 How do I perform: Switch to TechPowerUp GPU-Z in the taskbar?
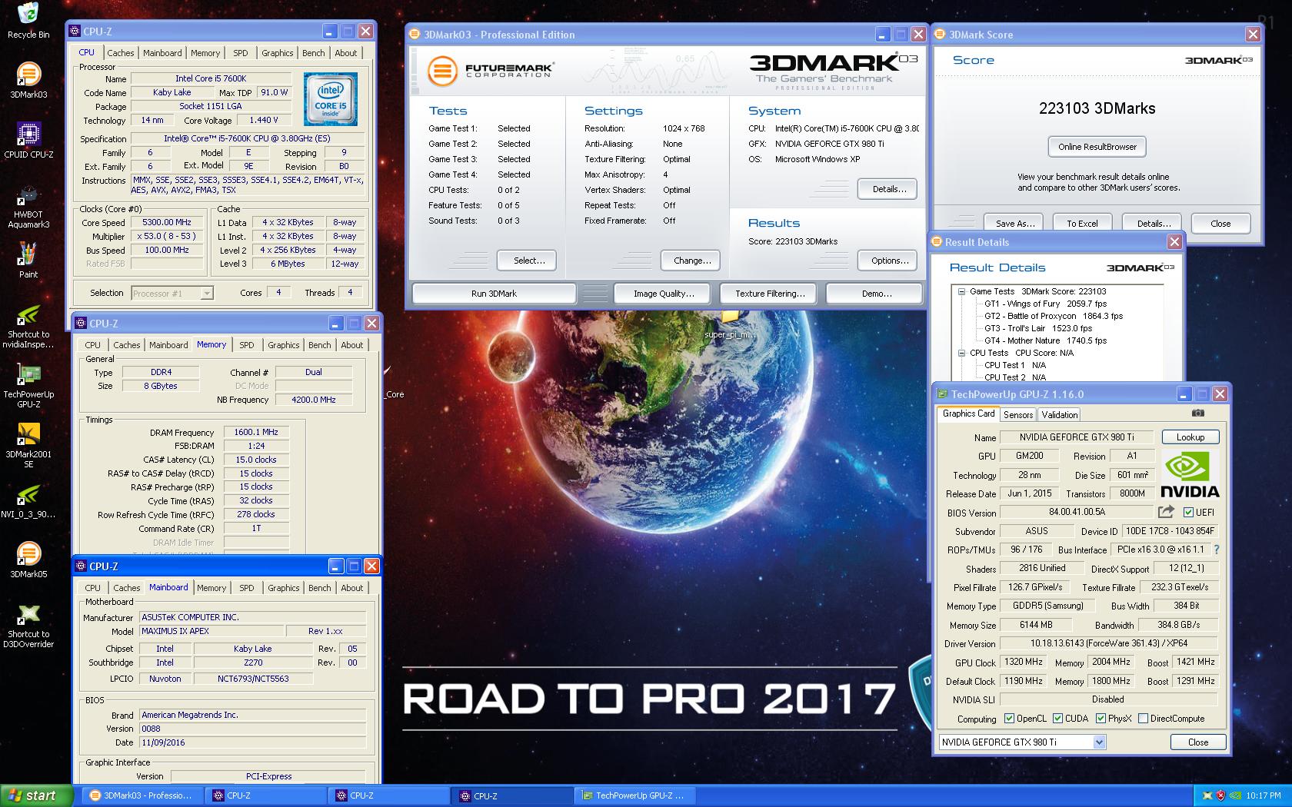(x=636, y=795)
